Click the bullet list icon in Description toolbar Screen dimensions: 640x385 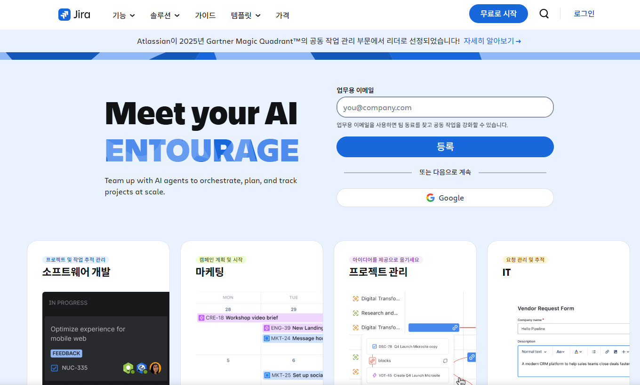tap(594, 352)
